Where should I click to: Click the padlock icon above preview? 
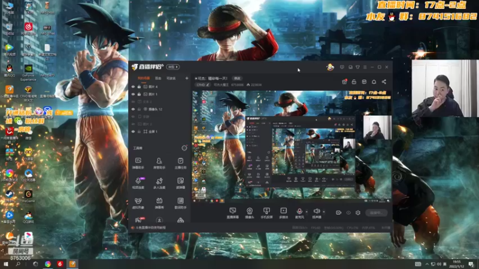click(x=354, y=82)
